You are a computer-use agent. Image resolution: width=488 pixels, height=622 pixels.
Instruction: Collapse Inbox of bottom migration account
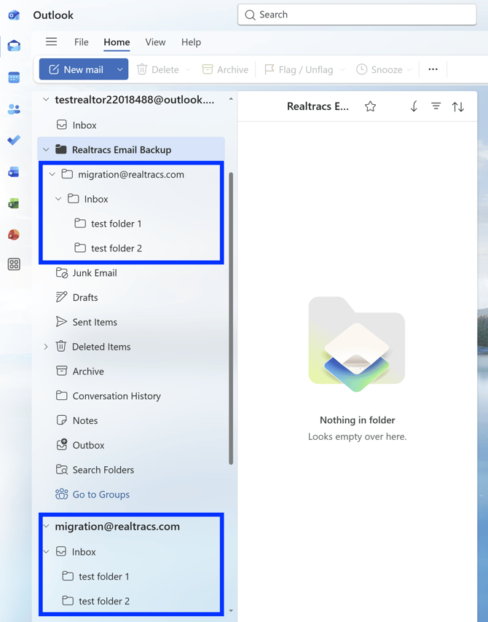(46, 552)
